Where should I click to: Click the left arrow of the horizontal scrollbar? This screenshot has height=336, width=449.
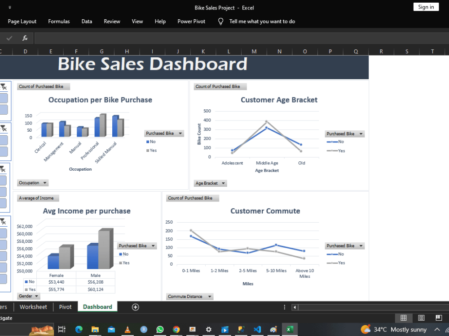click(295, 307)
